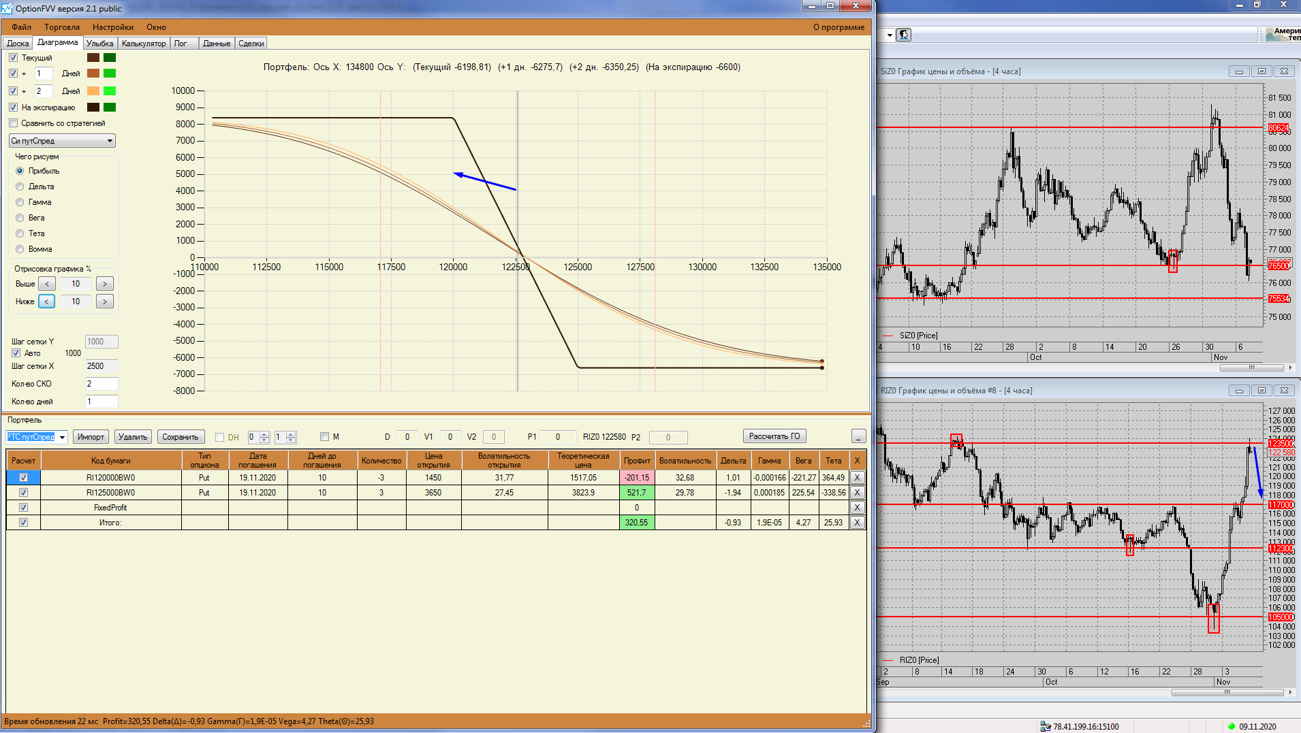Click the Импорт button
Screen dimensions: 1301x733
(x=91, y=437)
